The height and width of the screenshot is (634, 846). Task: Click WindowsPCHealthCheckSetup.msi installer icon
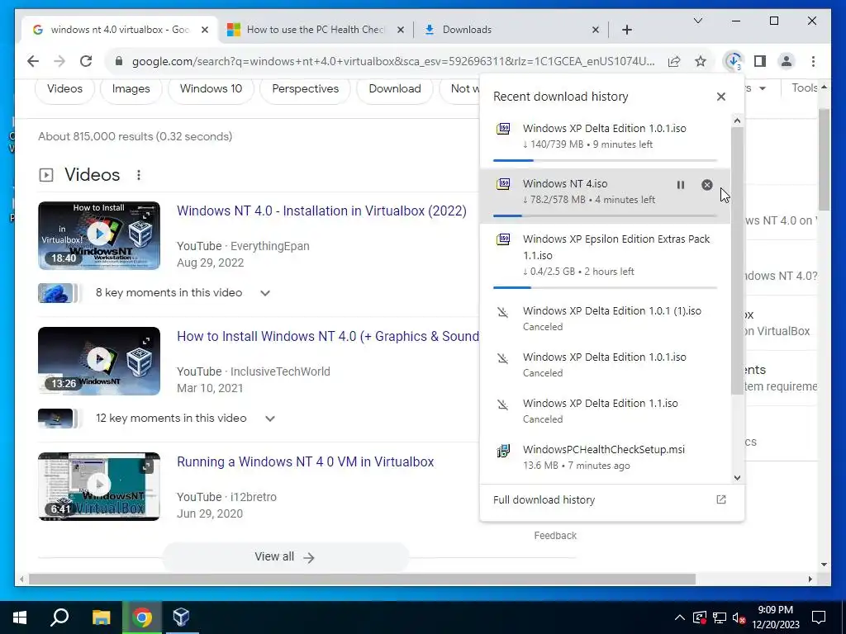click(503, 451)
